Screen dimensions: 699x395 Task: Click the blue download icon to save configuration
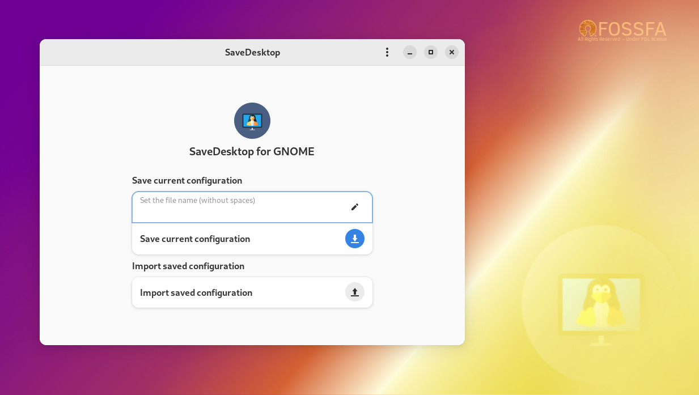(x=355, y=239)
